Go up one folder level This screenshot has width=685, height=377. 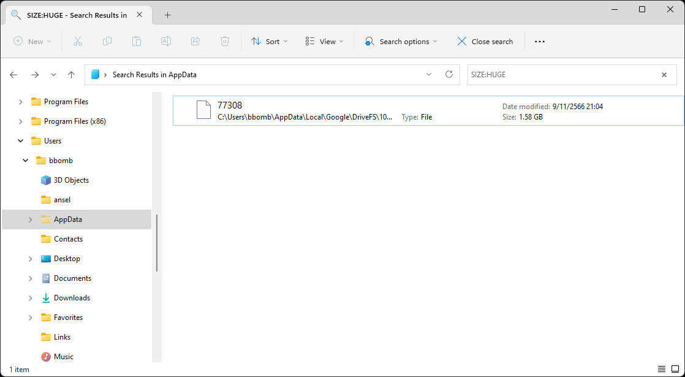click(x=71, y=75)
